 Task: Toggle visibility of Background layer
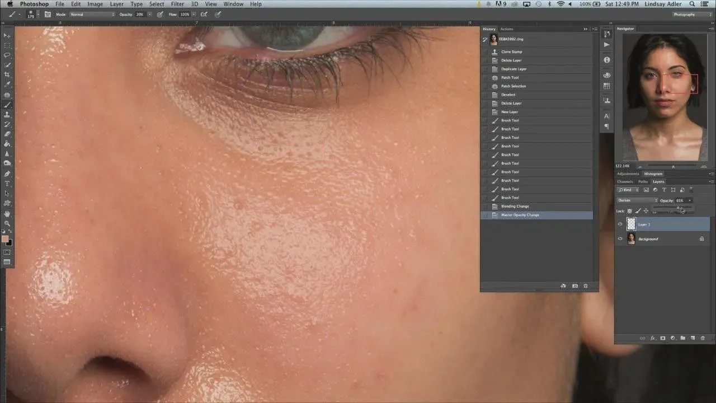click(620, 239)
